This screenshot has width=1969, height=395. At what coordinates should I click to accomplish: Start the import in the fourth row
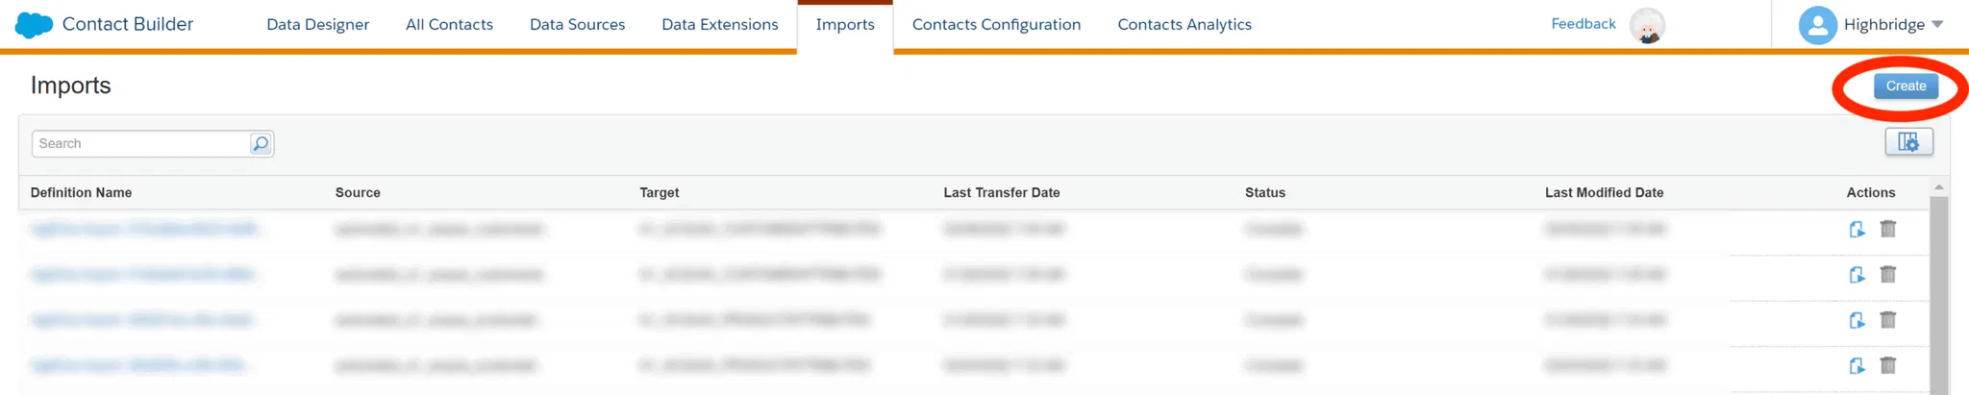1857,365
